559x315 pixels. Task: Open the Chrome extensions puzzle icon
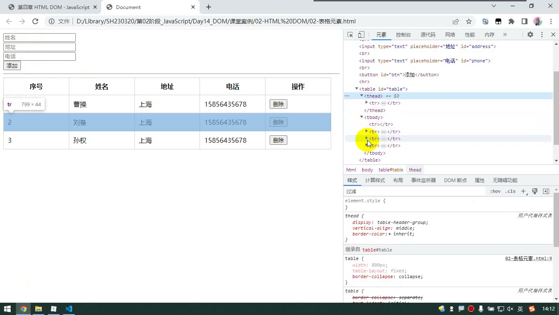click(x=511, y=21)
